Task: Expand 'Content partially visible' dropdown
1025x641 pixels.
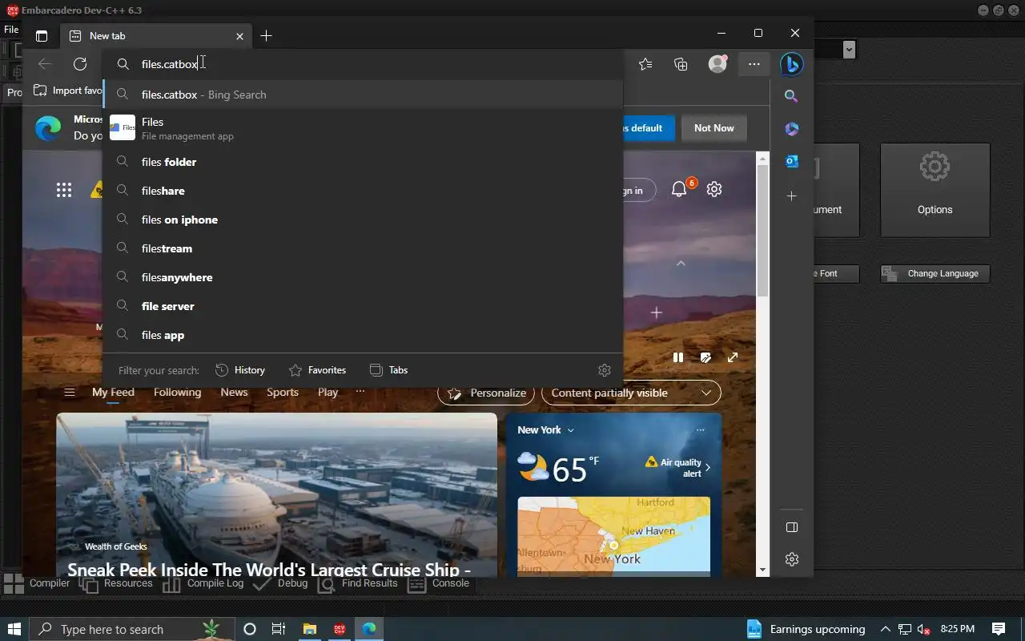Action: coord(631,393)
